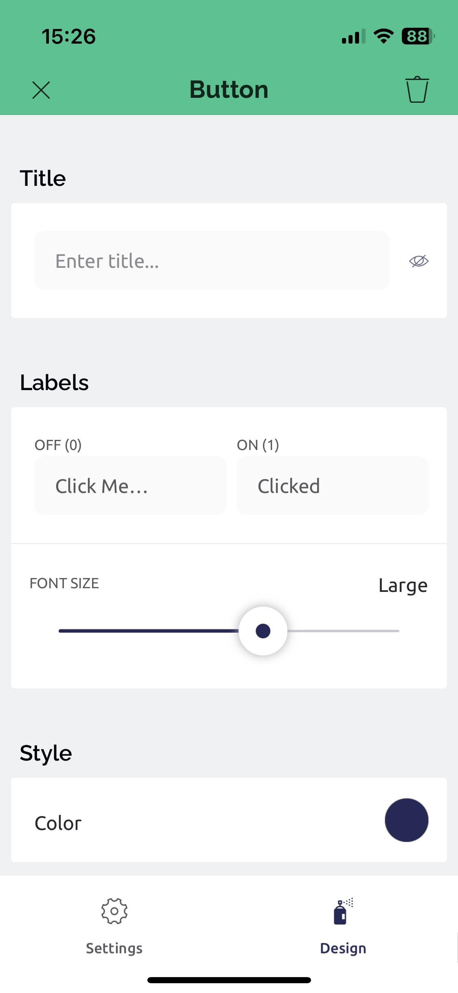Switch to the Settings tab label
Image resolution: width=458 pixels, height=993 pixels.
pyautogui.click(x=114, y=948)
